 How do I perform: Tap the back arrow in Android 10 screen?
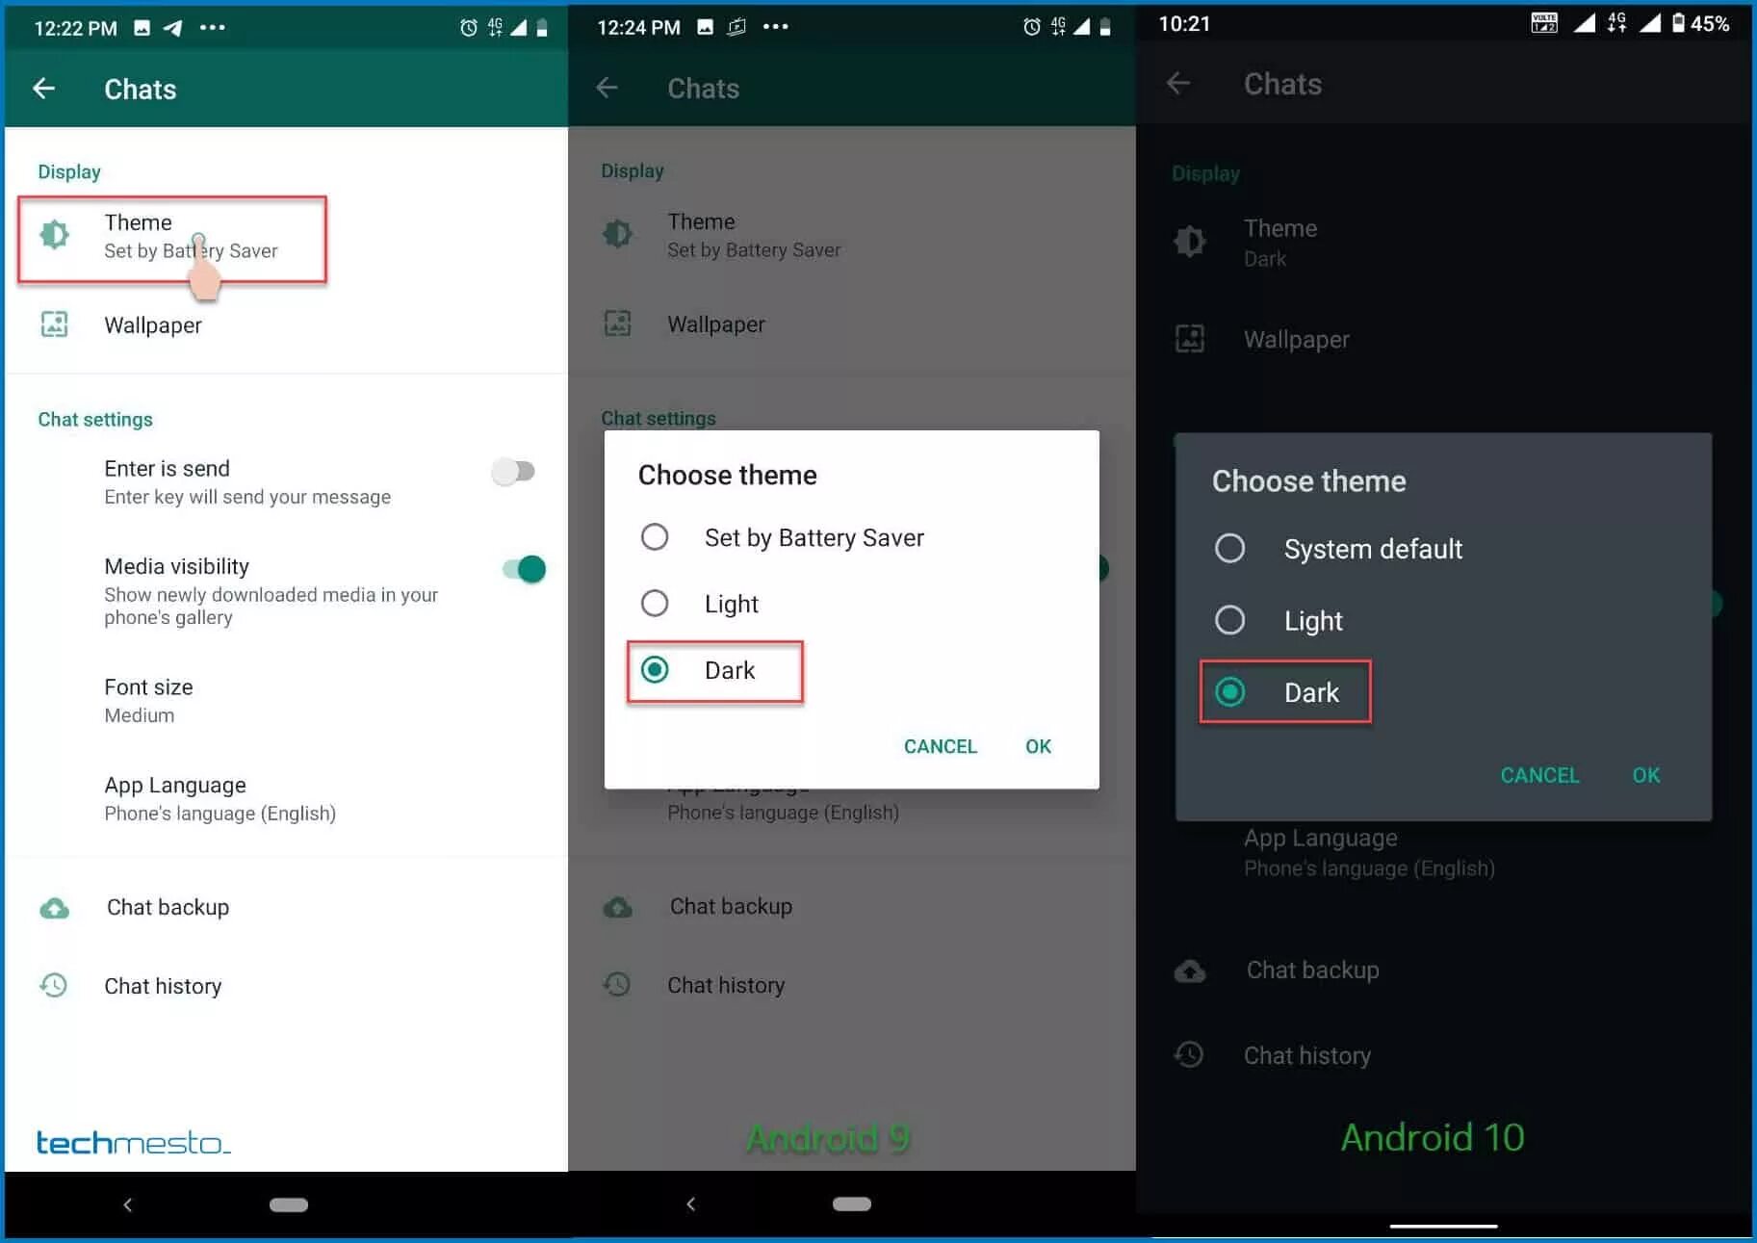coord(1178,83)
